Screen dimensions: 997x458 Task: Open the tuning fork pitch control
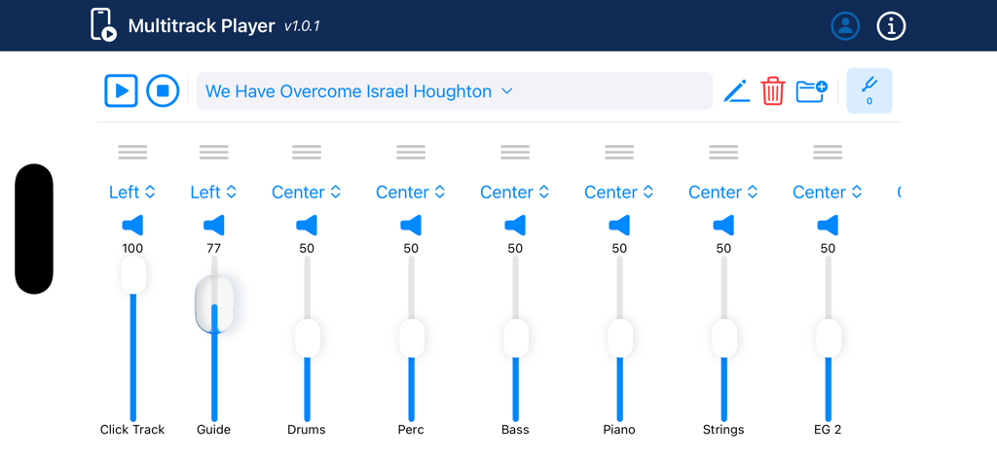pyautogui.click(x=869, y=91)
